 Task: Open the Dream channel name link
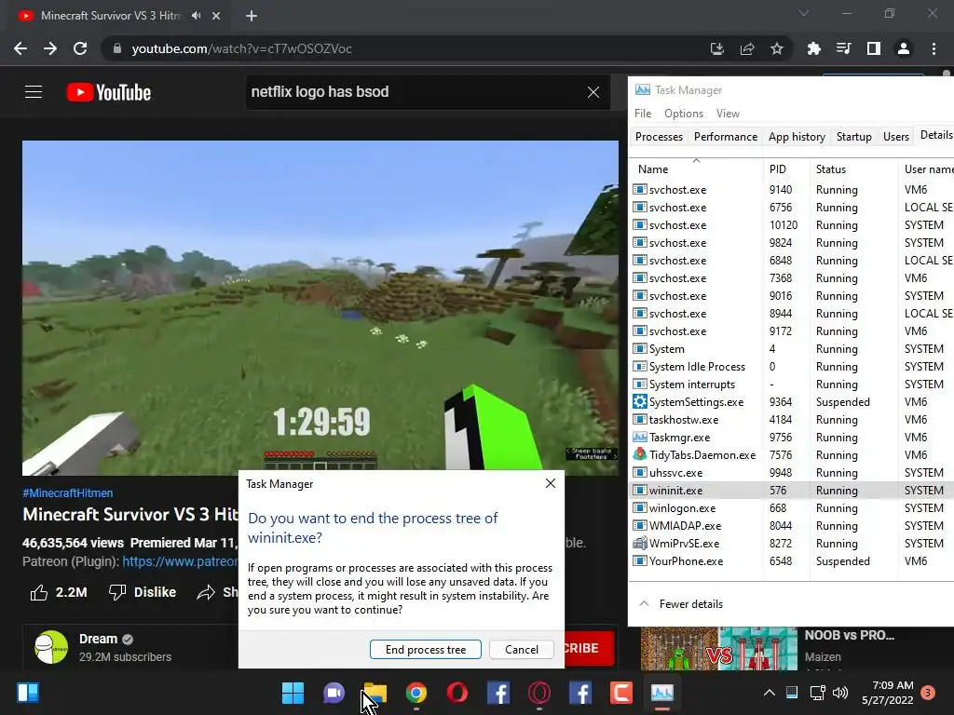tap(98, 639)
